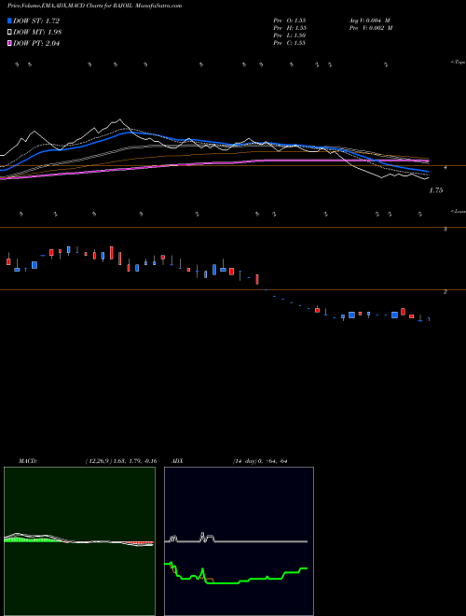Click the 'Pre L: 1.50' value
The image size is (466, 616).
(x=290, y=35)
